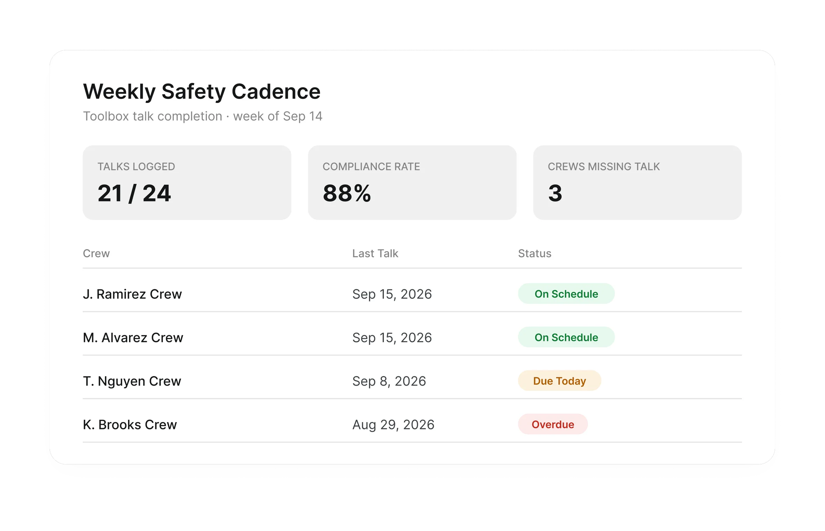
Task: Click the Sep 8, 2026 date
Action: pyautogui.click(x=389, y=381)
